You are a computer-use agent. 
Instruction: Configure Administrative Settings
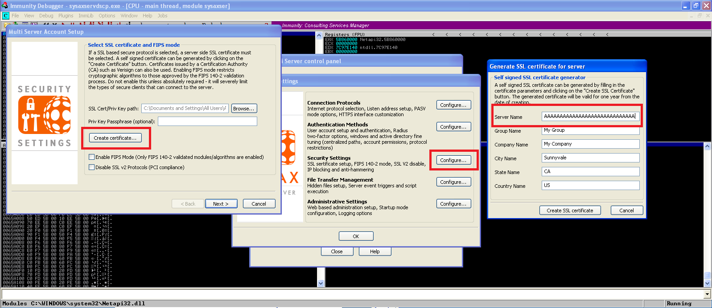click(x=453, y=204)
